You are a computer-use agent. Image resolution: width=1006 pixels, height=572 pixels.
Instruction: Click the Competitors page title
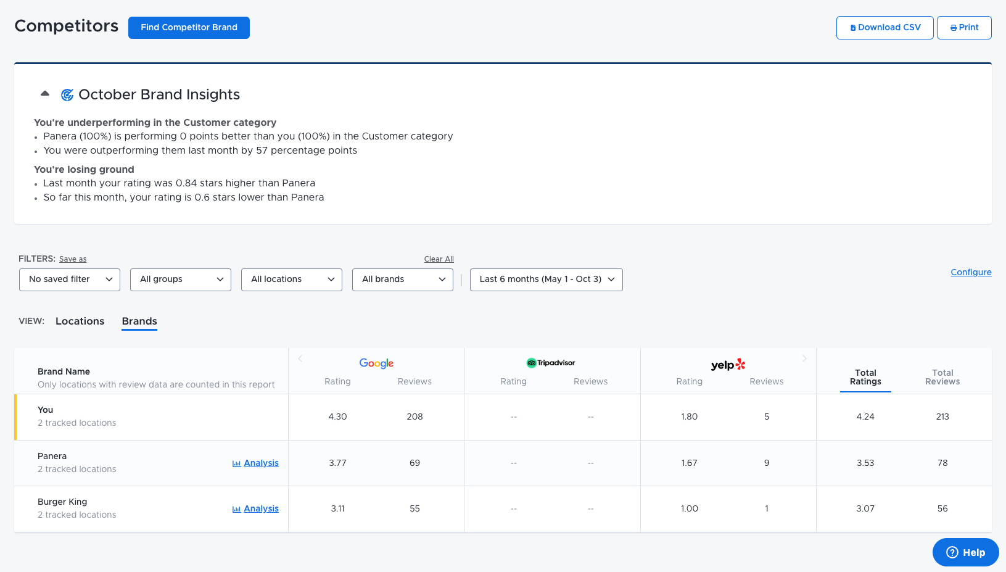(66, 26)
